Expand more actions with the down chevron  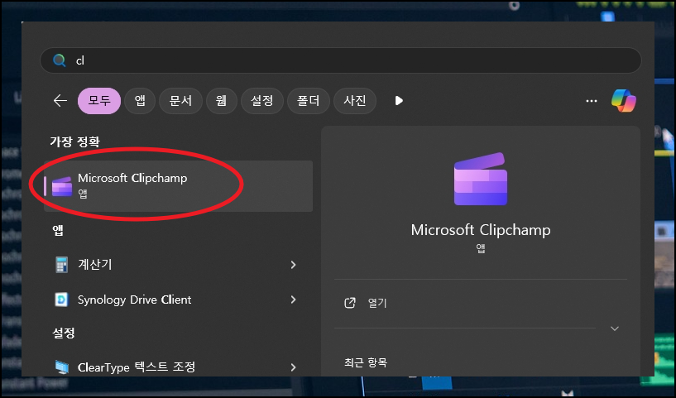(615, 328)
